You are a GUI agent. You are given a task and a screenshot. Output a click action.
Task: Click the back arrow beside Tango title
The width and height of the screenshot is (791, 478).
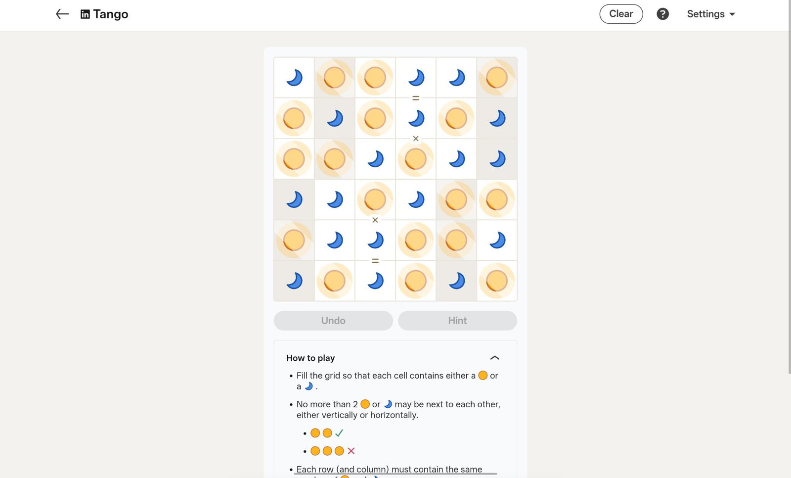click(x=62, y=14)
